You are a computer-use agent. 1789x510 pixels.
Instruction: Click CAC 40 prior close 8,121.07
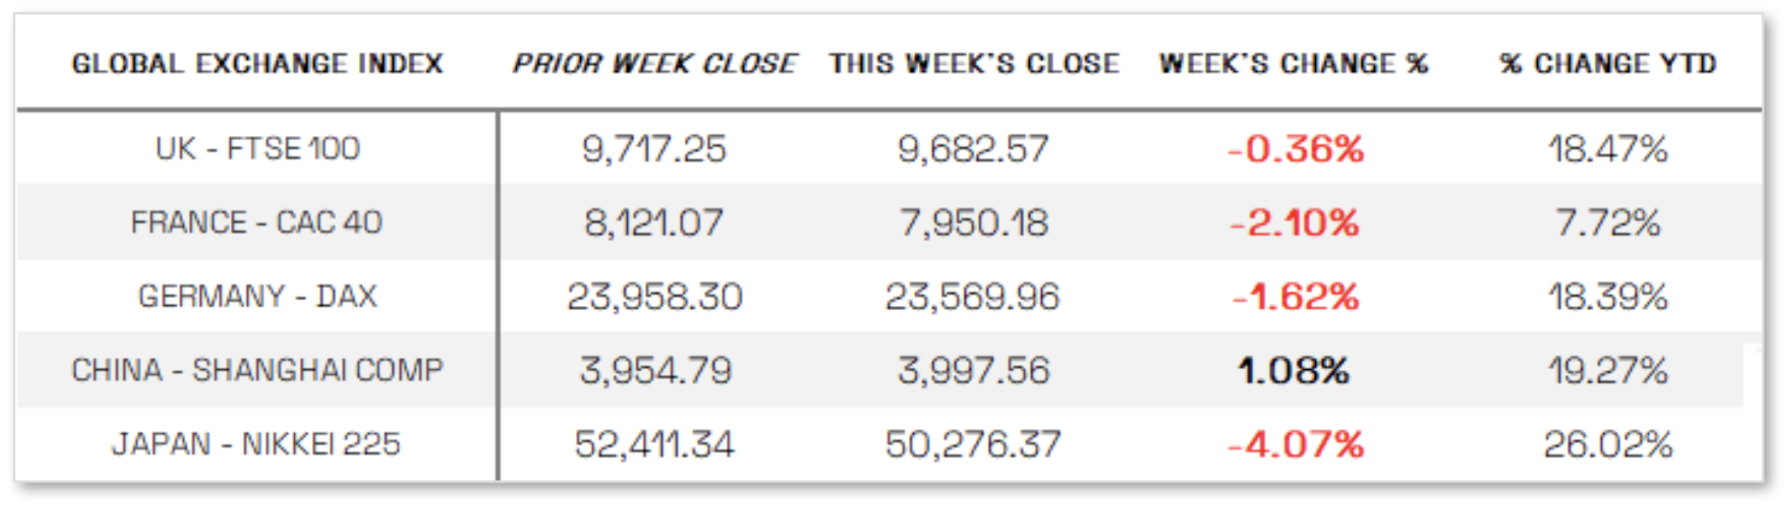(x=654, y=223)
